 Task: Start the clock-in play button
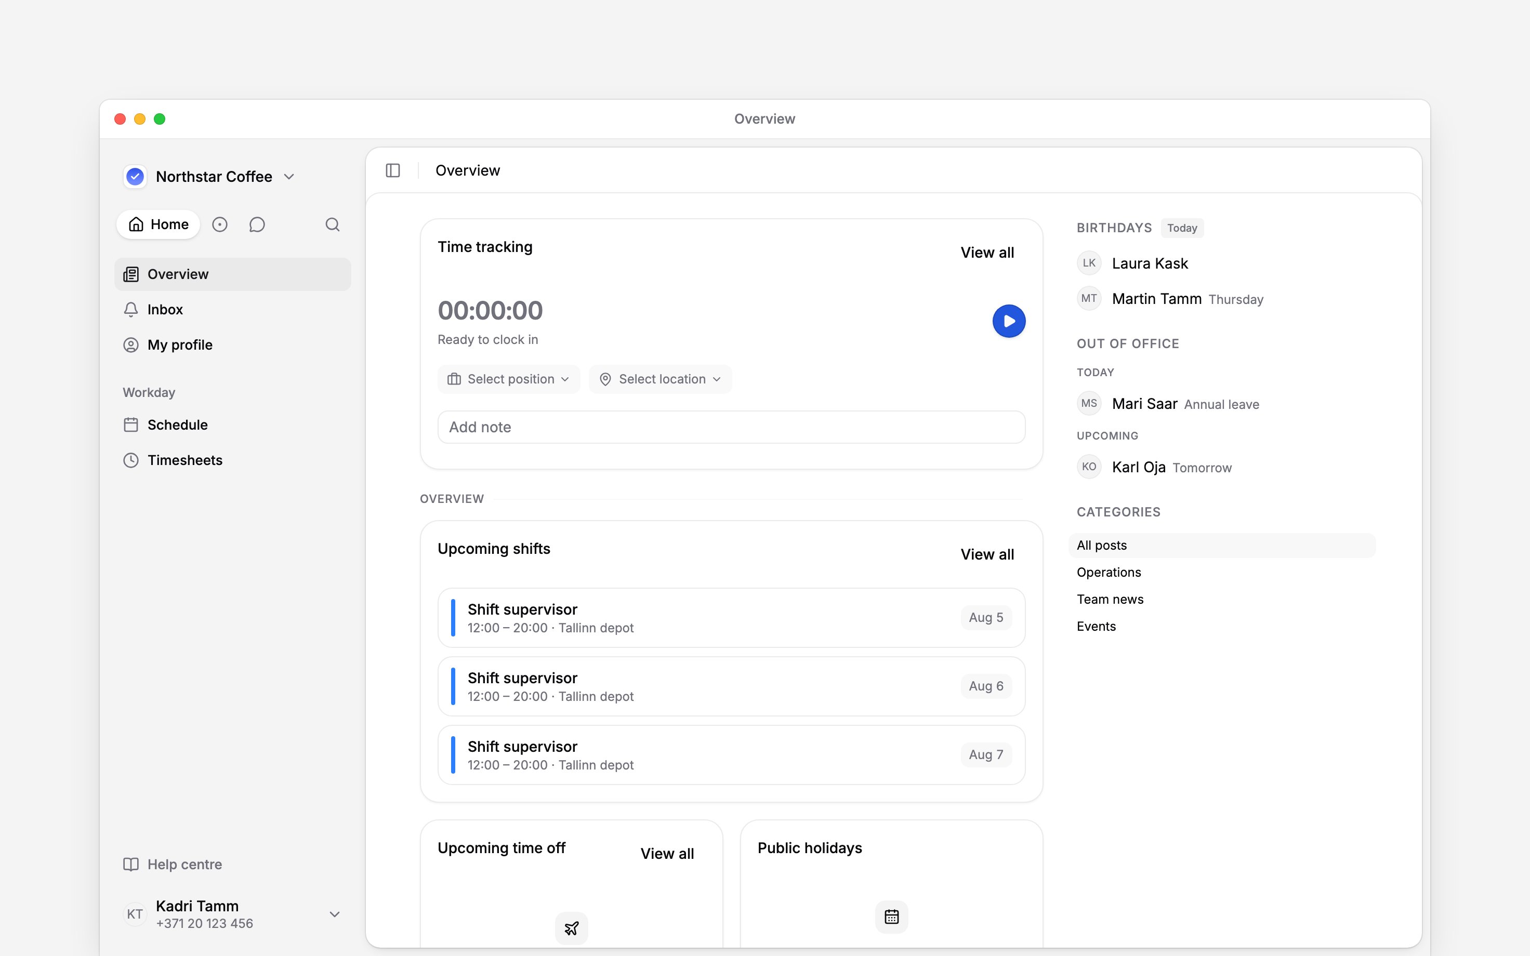tap(1008, 321)
